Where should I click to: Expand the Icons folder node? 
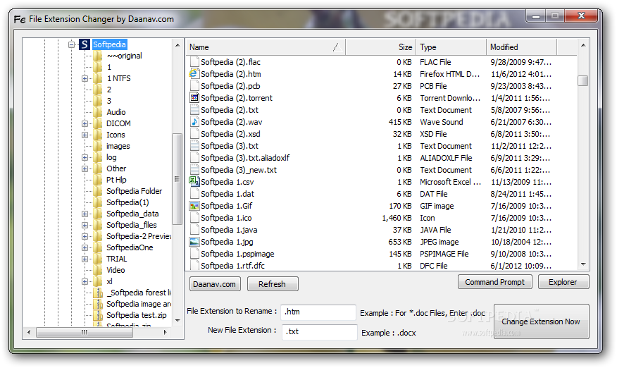(85, 135)
